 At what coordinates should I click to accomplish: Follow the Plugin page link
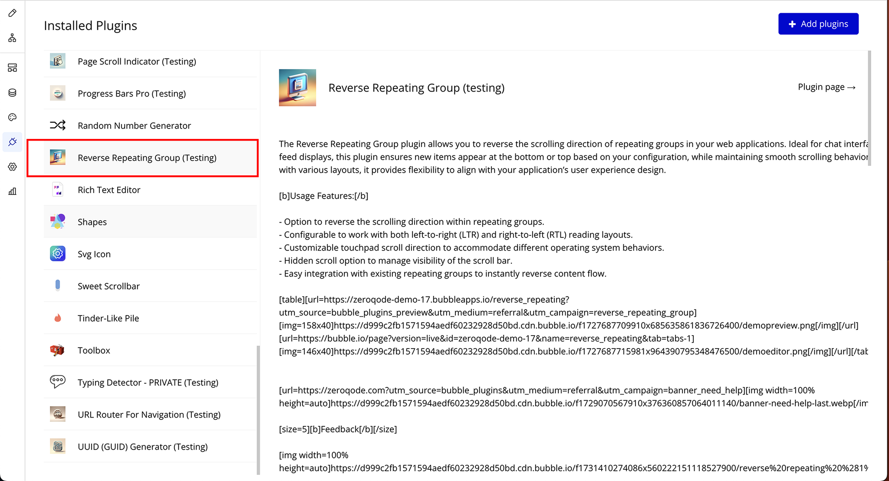tap(826, 87)
